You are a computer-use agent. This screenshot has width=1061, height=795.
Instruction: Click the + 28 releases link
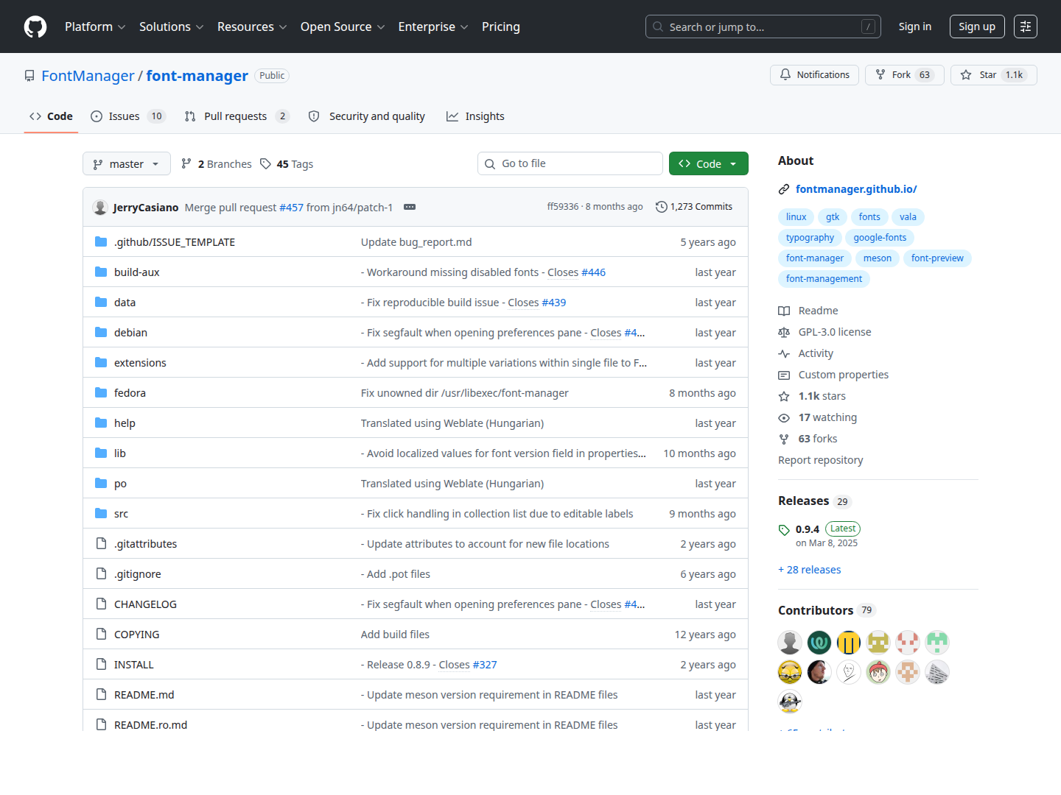point(810,570)
